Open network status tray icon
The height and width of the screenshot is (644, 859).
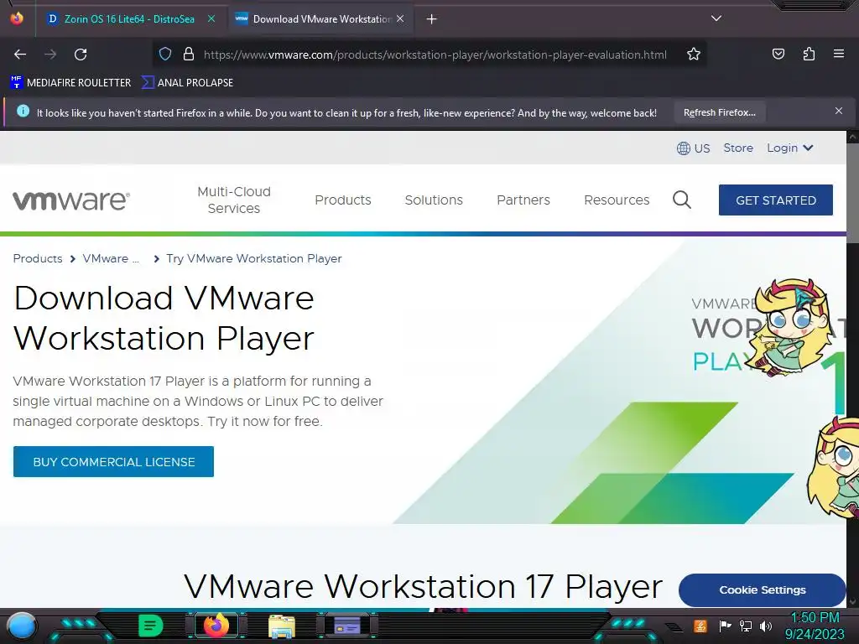[746, 626]
